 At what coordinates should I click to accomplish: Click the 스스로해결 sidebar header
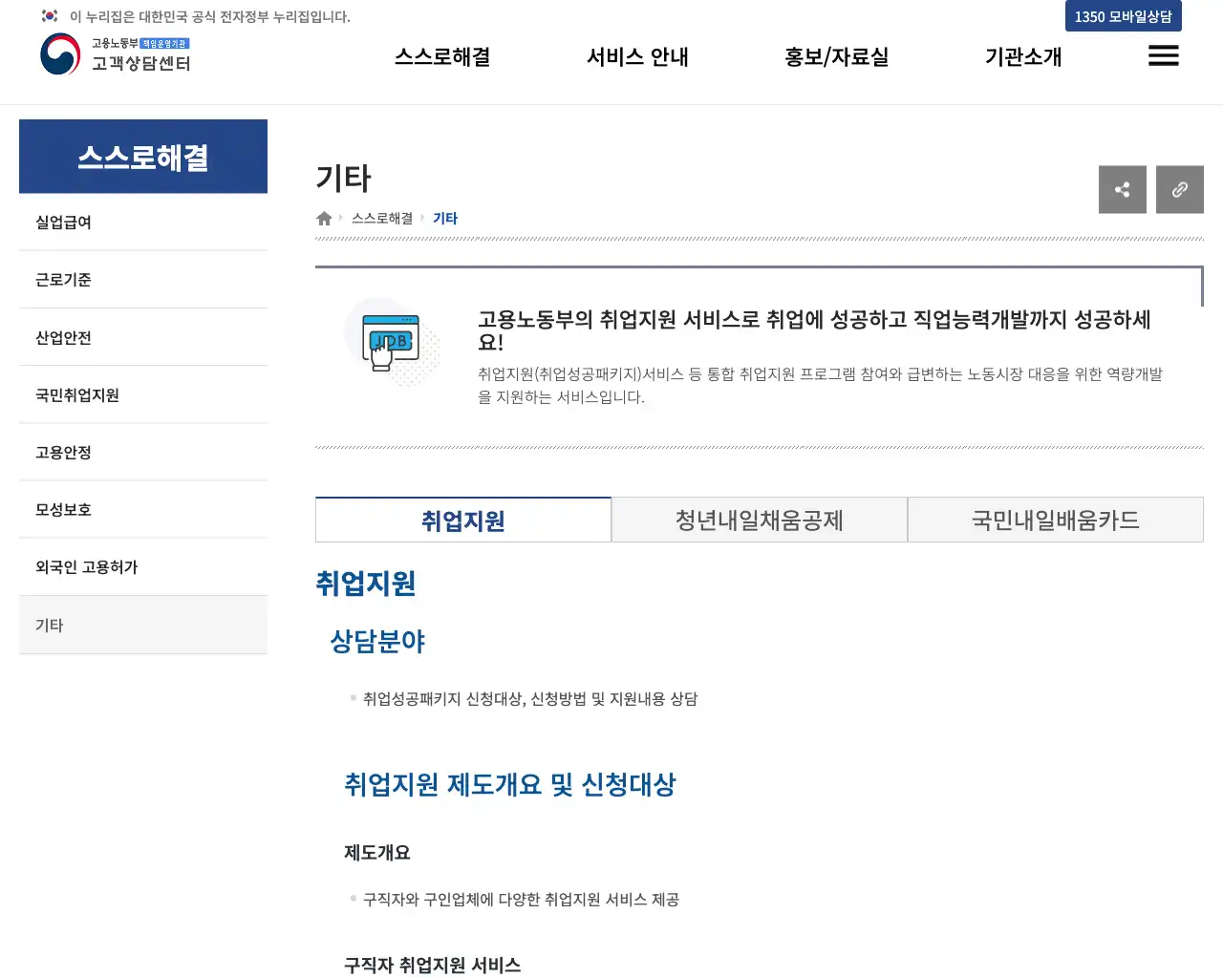(142, 156)
